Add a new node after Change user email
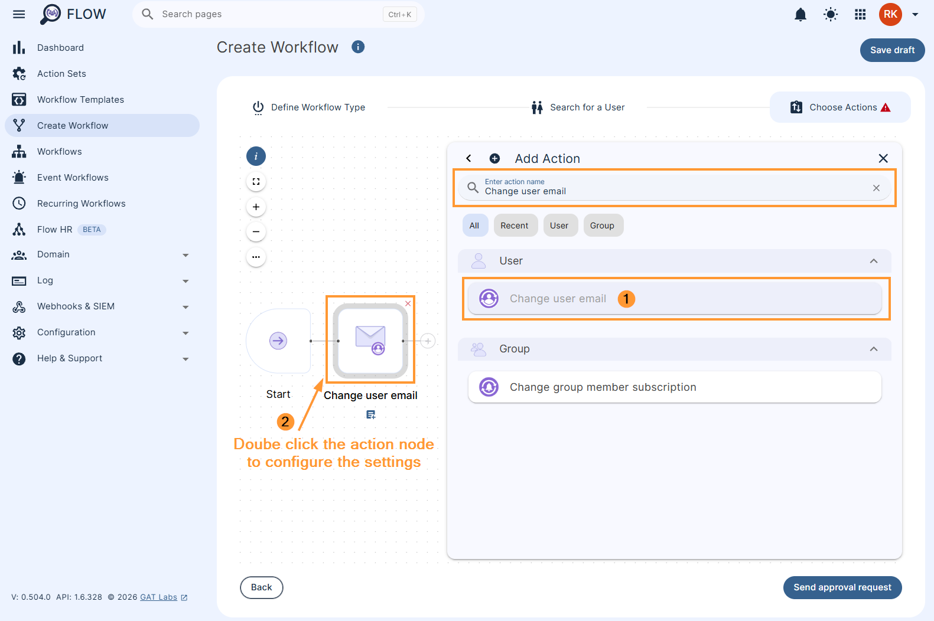Image resolution: width=934 pixels, height=621 pixels. (428, 341)
